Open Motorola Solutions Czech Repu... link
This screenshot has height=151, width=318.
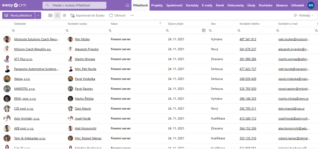[37, 39]
